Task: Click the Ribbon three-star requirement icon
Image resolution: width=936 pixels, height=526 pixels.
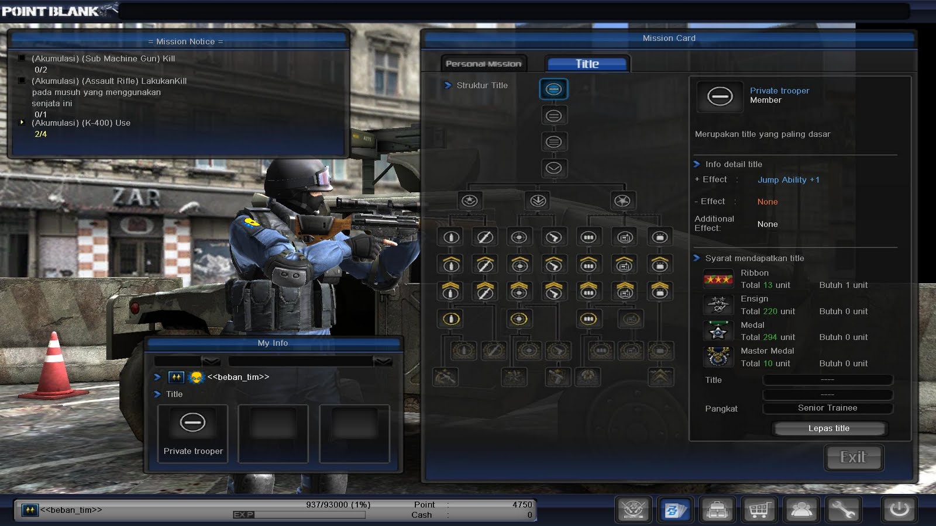Action: pos(718,279)
